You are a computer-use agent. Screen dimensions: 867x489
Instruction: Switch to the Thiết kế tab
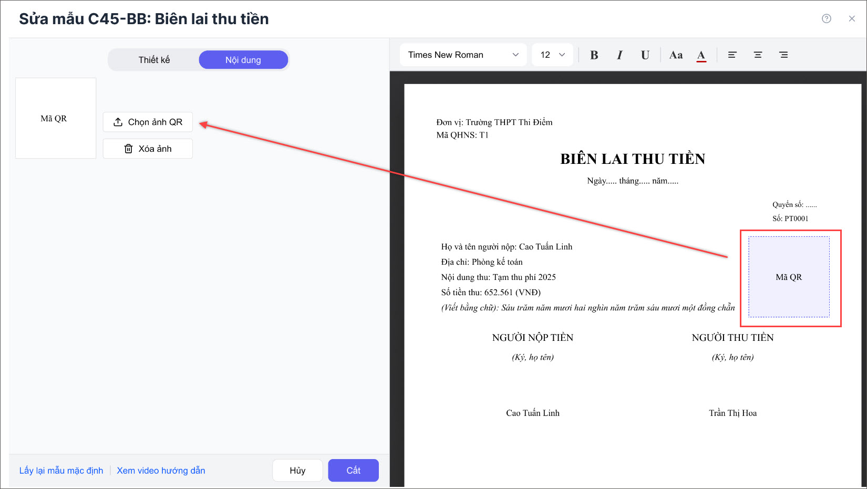pyautogui.click(x=154, y=60)
